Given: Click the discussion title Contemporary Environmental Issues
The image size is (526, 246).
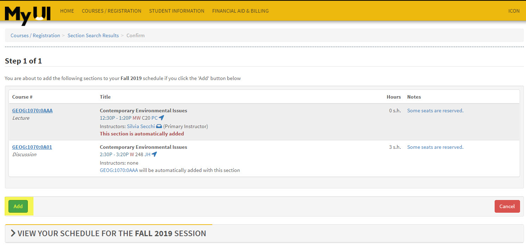Looking at the screenshot, I should [144, 147].
